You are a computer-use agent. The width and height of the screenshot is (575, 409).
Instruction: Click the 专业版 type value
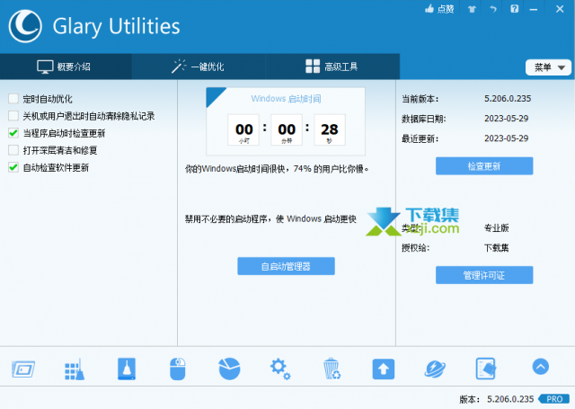point(497,227)
